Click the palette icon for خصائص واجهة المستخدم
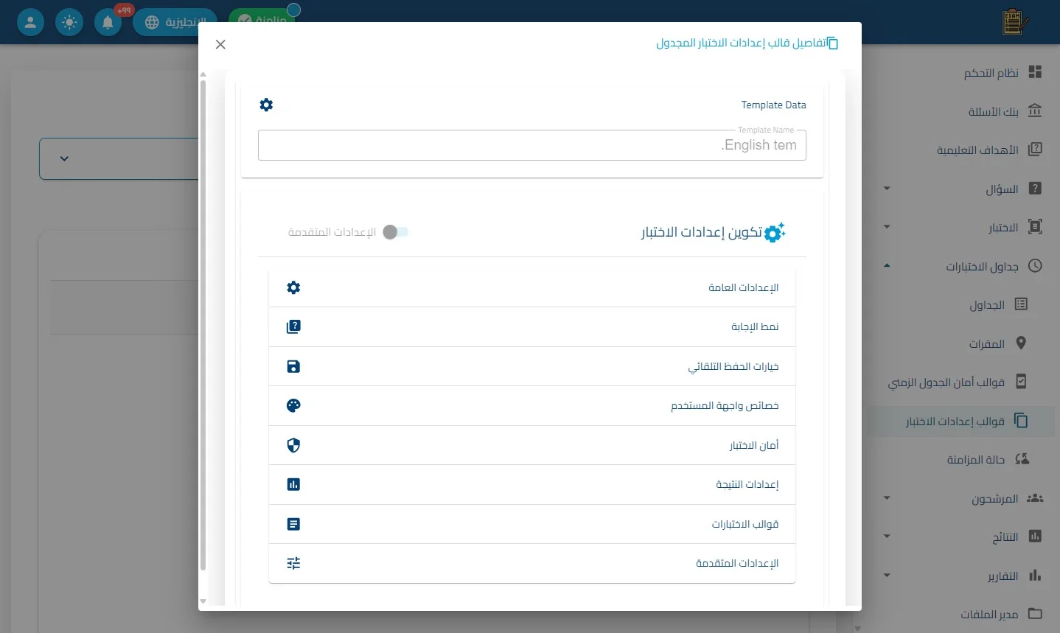This screenshot has width=1060, height=633. coord(293,405)
